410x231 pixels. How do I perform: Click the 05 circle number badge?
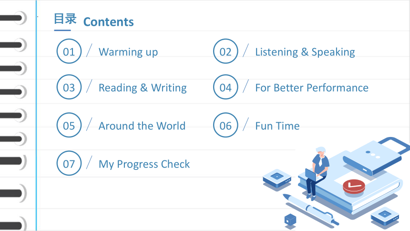pyautogui.click(x=69, y=125)
